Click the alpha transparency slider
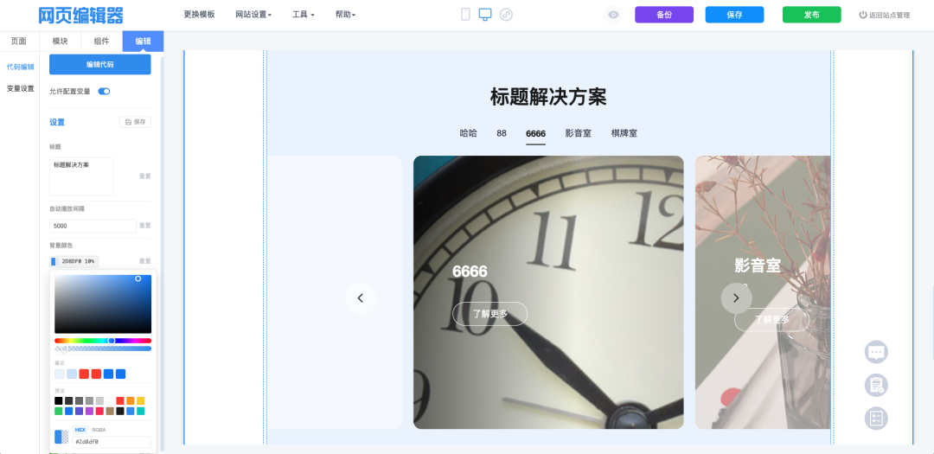The height and width of the screenshot is (454, 934). pos(103,348)
